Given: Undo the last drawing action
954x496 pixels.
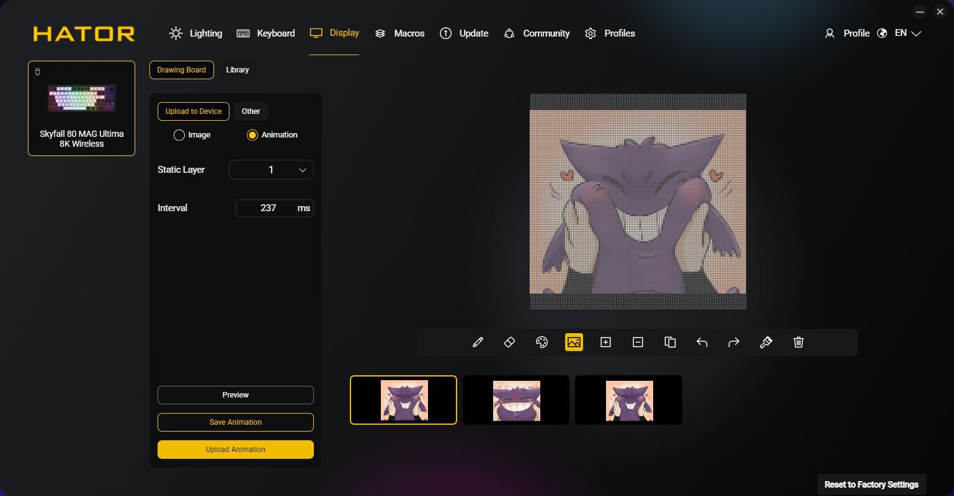Looking at the screenshot, I should pyautogui.click(x=702, y=342).
